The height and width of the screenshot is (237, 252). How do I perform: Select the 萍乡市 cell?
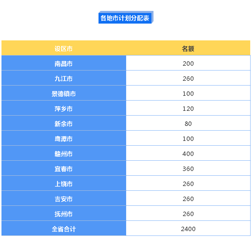click(x=64, y=109)
